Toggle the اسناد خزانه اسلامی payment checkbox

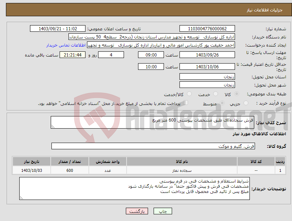(186, 103)
